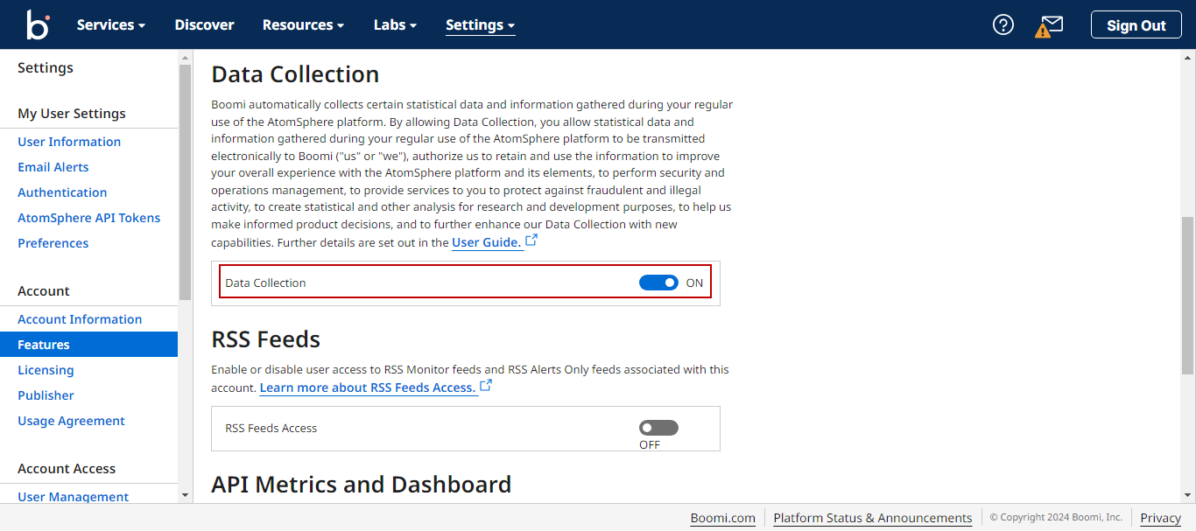Open User Management in the sidebar

74,497
